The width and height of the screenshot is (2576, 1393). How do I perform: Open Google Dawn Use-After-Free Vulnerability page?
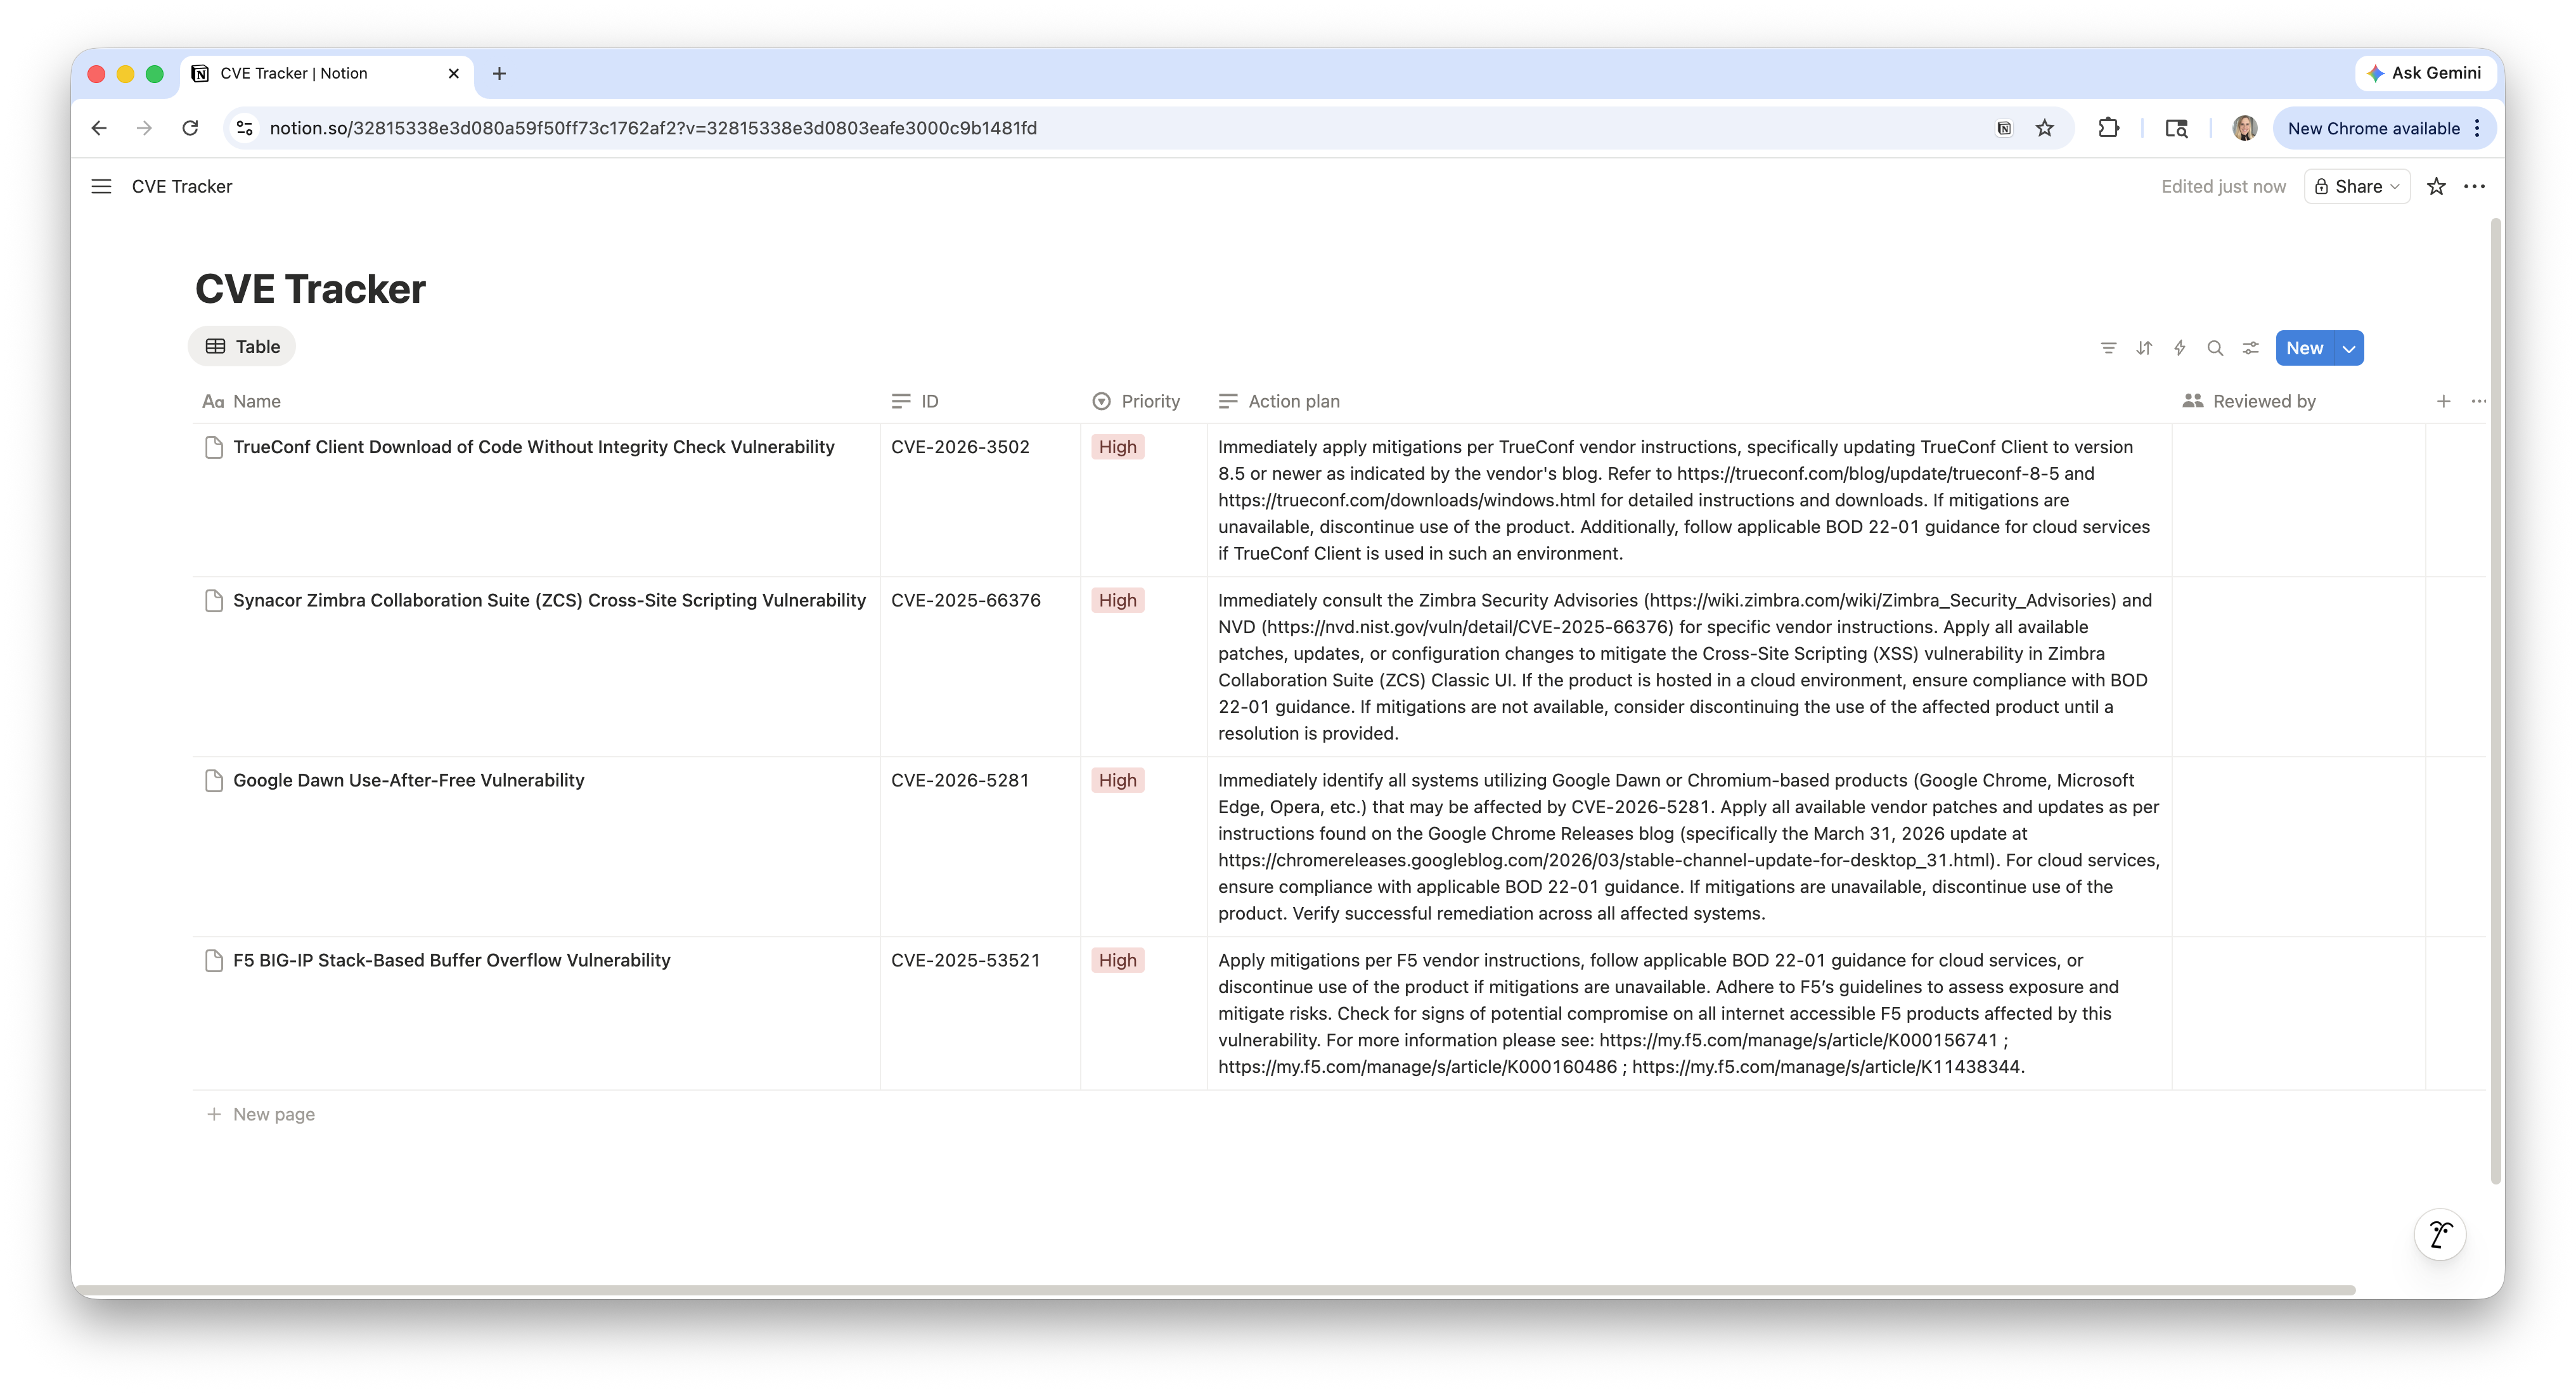click(408, 780)
